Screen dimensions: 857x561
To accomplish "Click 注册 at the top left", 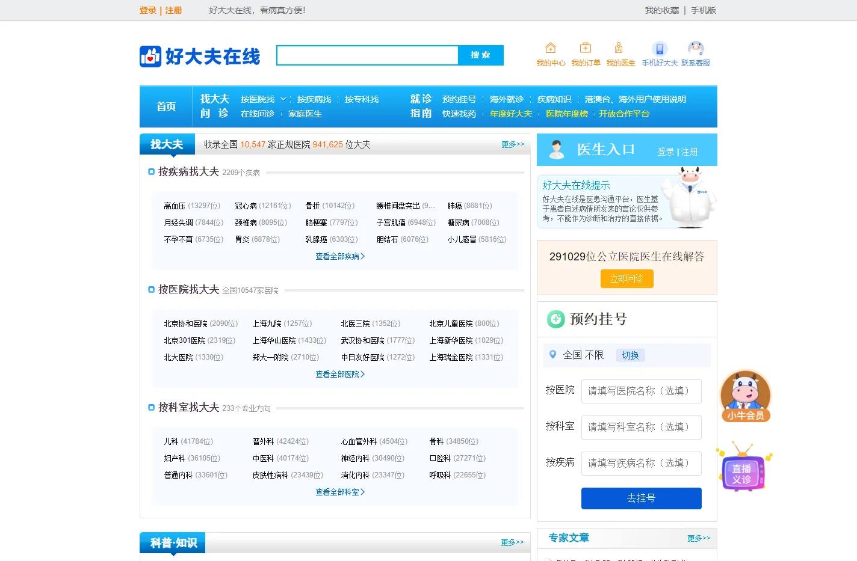I will (173, 10).
